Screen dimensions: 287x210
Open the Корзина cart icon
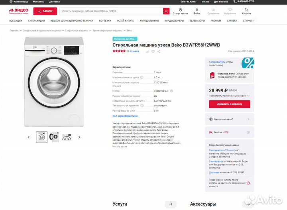pyautogui.click(x=247, y=10)
